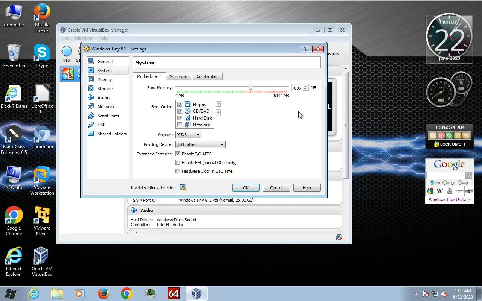Decrease base memory with the down stepper arrow
Screen dimensions: 482x301
point(305,90)
